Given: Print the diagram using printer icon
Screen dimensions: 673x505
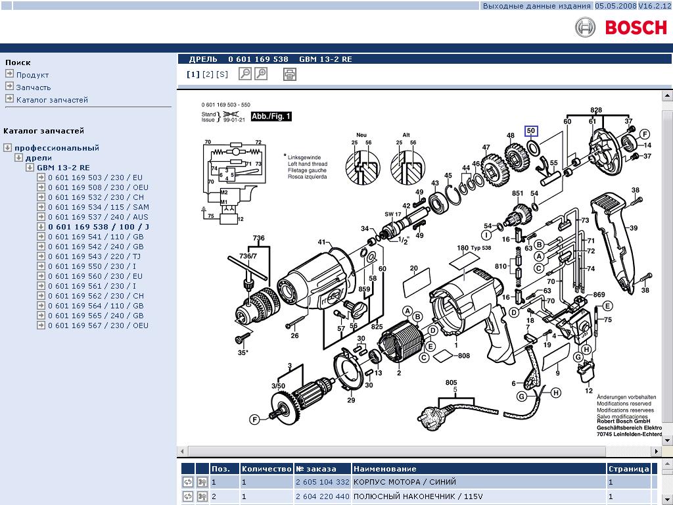Looking at the screenshot, I should point(290,74).
